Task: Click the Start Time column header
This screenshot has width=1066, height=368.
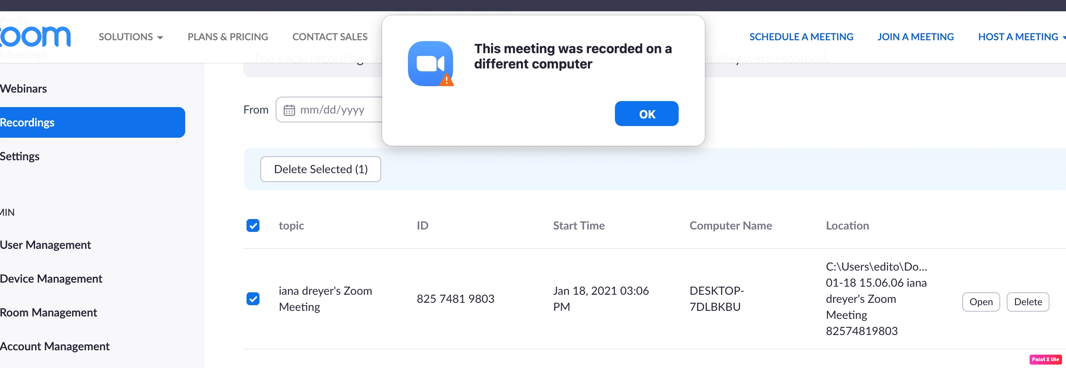Action: coord(579,225)
